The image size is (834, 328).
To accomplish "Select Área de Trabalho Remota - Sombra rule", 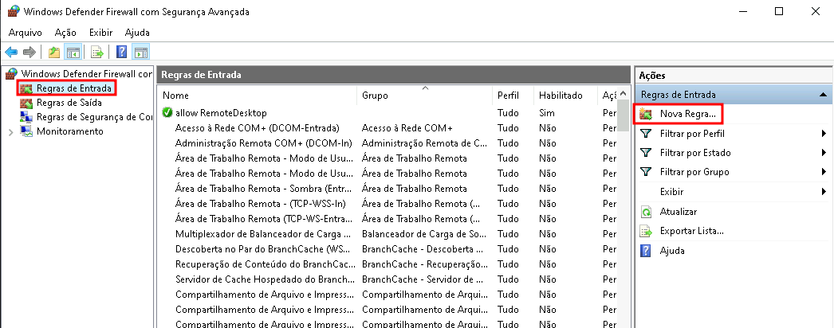I will [x=263, y=189].
